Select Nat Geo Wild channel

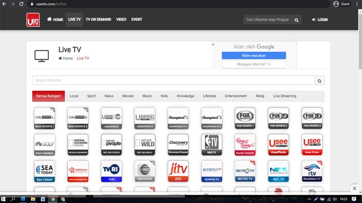(x=145, y=145)
